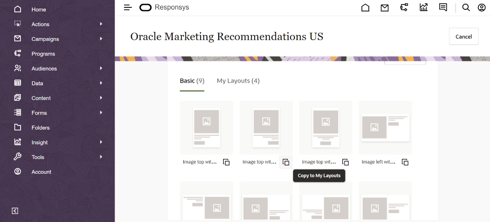Open Account in the sidebar
The image size is (490, 222).
click(x=41, y=172)
